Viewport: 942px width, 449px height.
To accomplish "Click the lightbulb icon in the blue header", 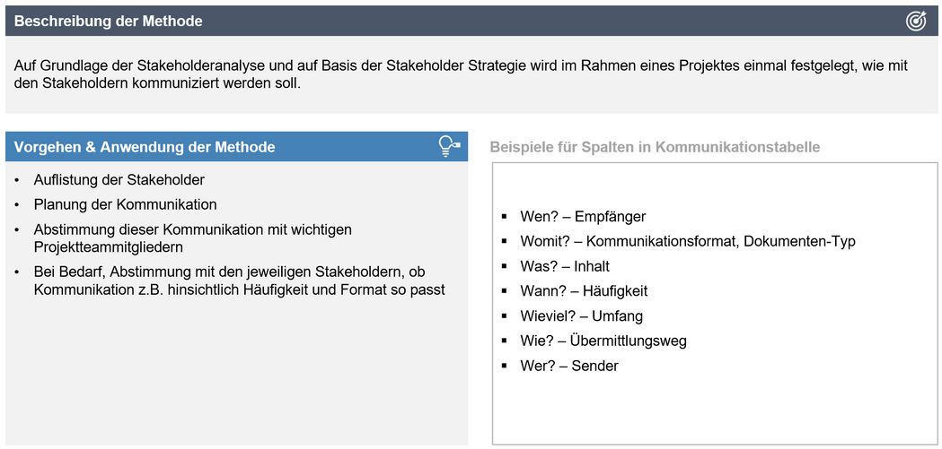I will coord(448,147).
